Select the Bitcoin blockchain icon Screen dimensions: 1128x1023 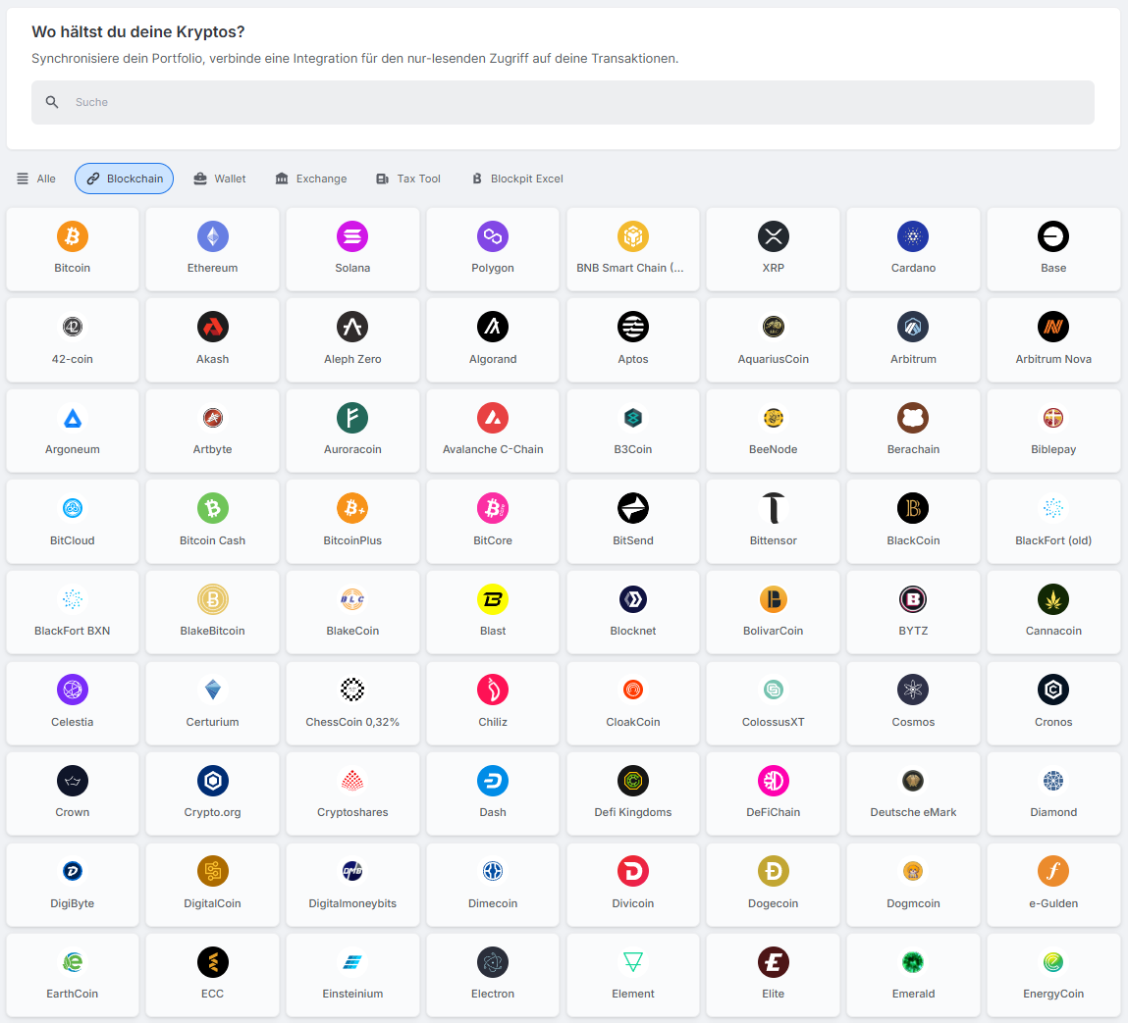[x=73, y=236]
